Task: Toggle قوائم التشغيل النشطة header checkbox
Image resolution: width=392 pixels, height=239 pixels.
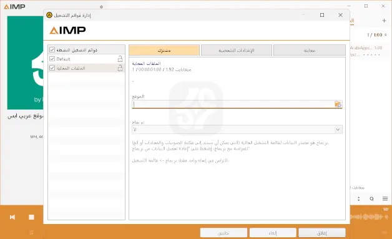Action: click(52, 50)
